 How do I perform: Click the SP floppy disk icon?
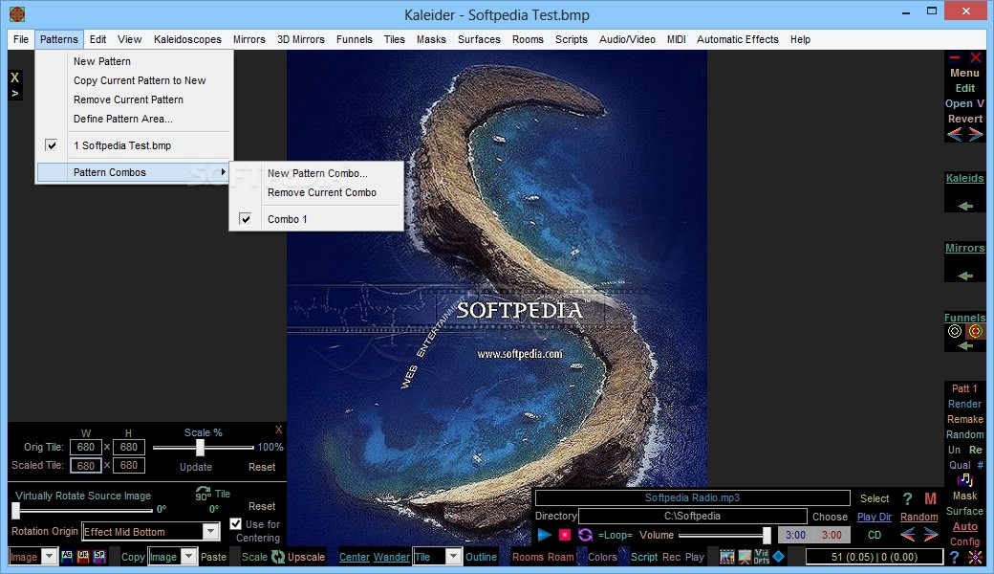(x=99, y=556)
